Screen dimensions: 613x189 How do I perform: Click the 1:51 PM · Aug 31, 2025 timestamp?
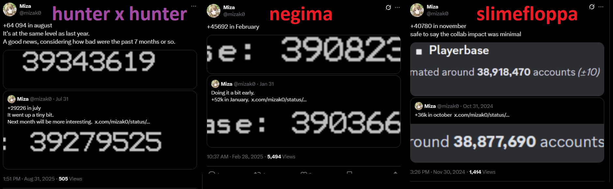29,179
